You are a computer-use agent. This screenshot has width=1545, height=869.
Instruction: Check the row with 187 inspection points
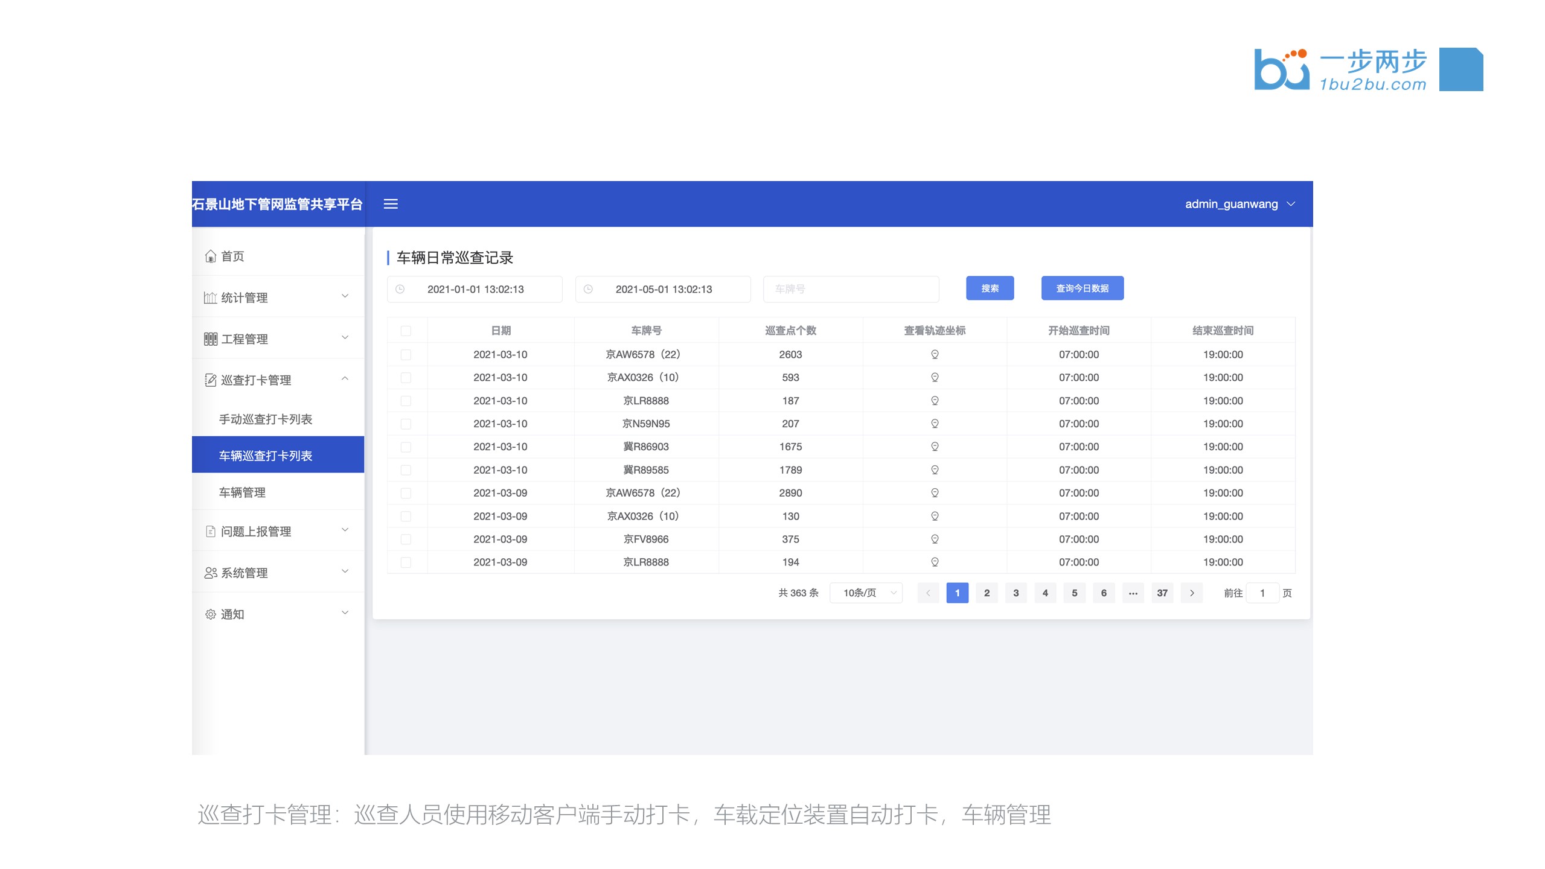(406, 401)
